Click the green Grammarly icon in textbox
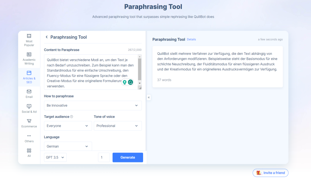The height and width of the screenshot is (186, 311). pyautogui.click(x=131, y=82)
